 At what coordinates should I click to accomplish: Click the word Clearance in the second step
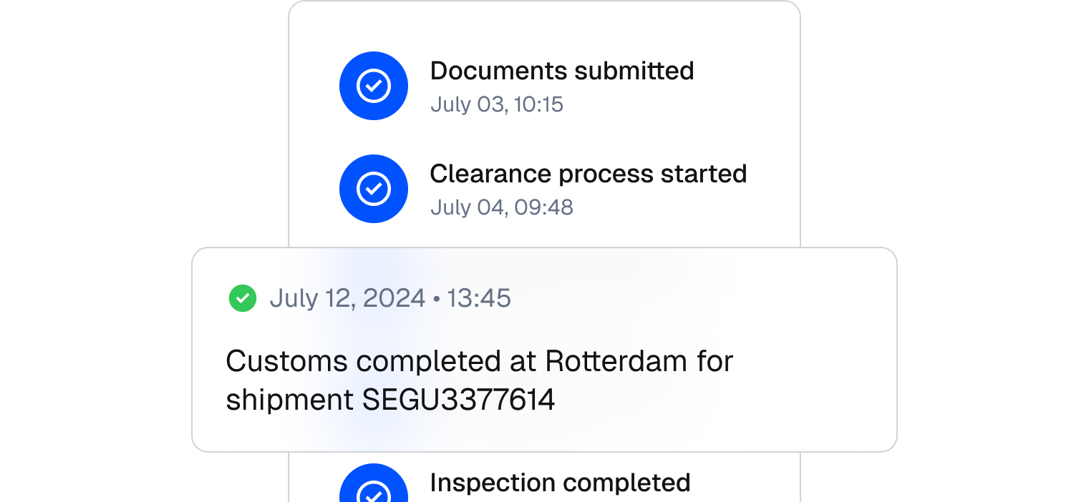coord(490,174)
